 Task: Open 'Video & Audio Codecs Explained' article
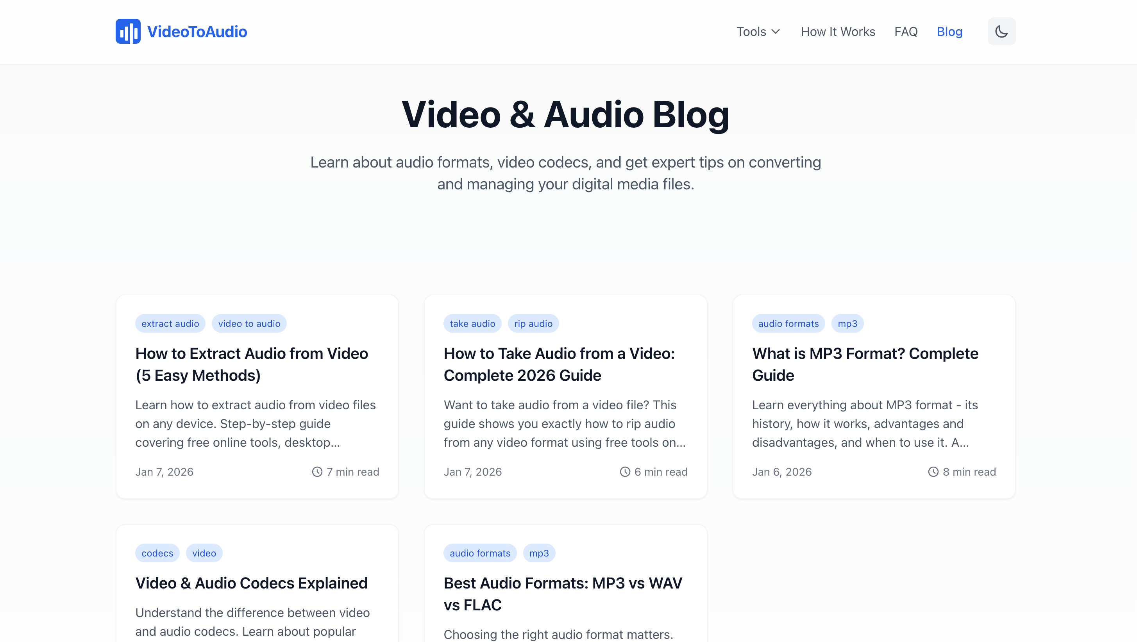pyautogui.click(x=251, y=583)
